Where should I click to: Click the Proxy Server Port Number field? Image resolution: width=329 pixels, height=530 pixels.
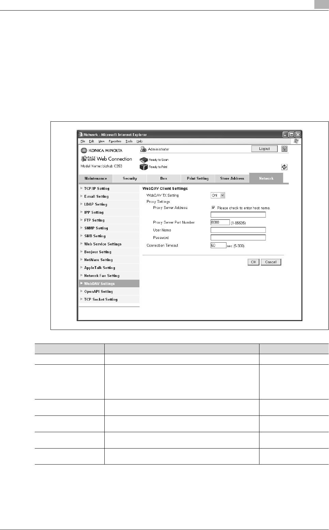coord(220,222)
